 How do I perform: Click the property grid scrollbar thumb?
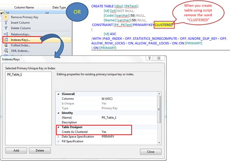point(159,110)
